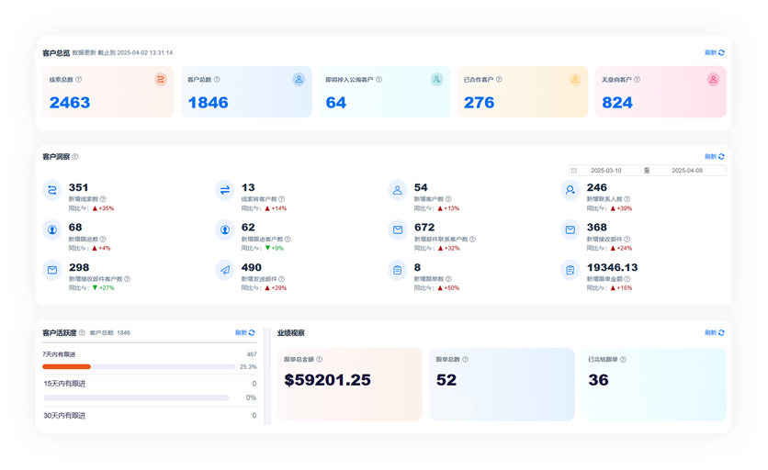This screenshot has width=768, height=470.
Task: Refresh the 客户活跃度 panel
Action: (244, 332)
